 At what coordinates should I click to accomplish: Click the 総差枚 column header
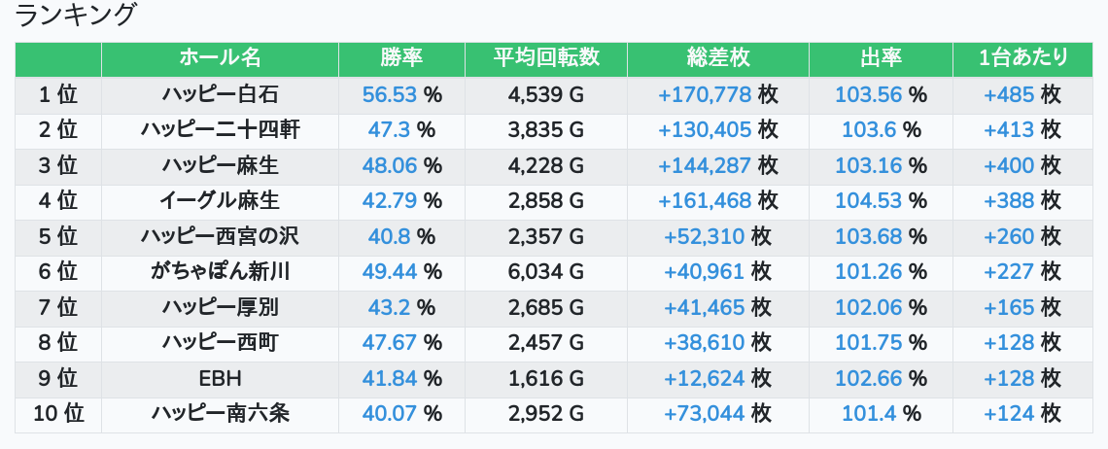pos(717,58)
